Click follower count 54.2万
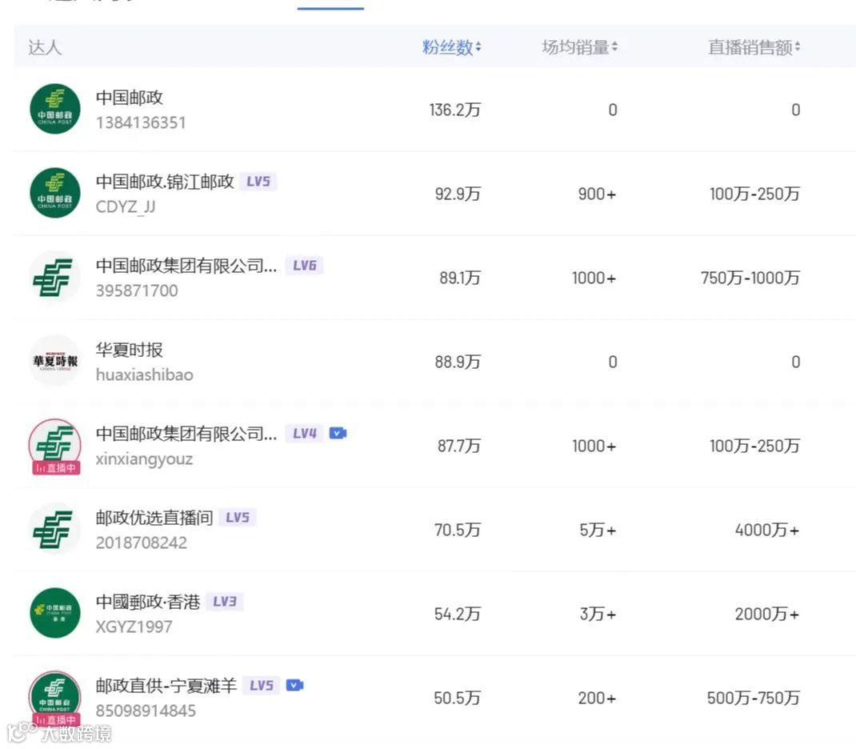 (x=458, y=614)
